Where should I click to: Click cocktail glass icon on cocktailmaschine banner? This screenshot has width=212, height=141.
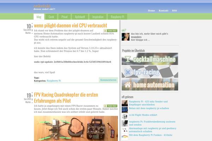(x=128, y=59)
